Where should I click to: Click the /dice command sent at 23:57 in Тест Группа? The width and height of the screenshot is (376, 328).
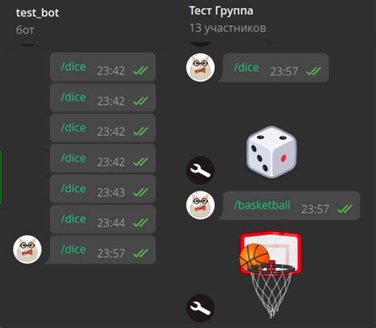tap(246, 68)
